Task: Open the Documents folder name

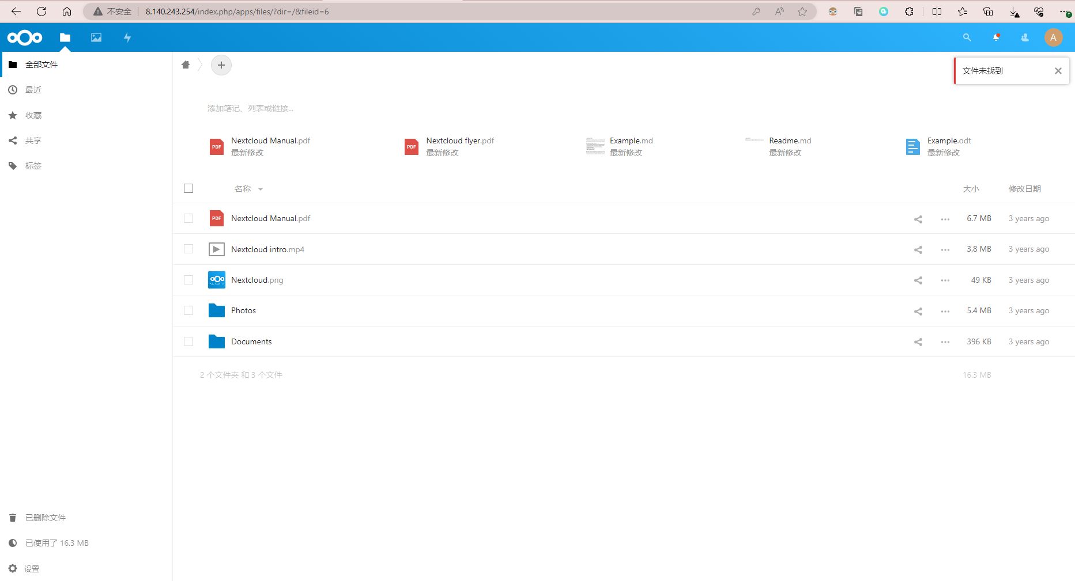Action: click(x=251, y=341)
